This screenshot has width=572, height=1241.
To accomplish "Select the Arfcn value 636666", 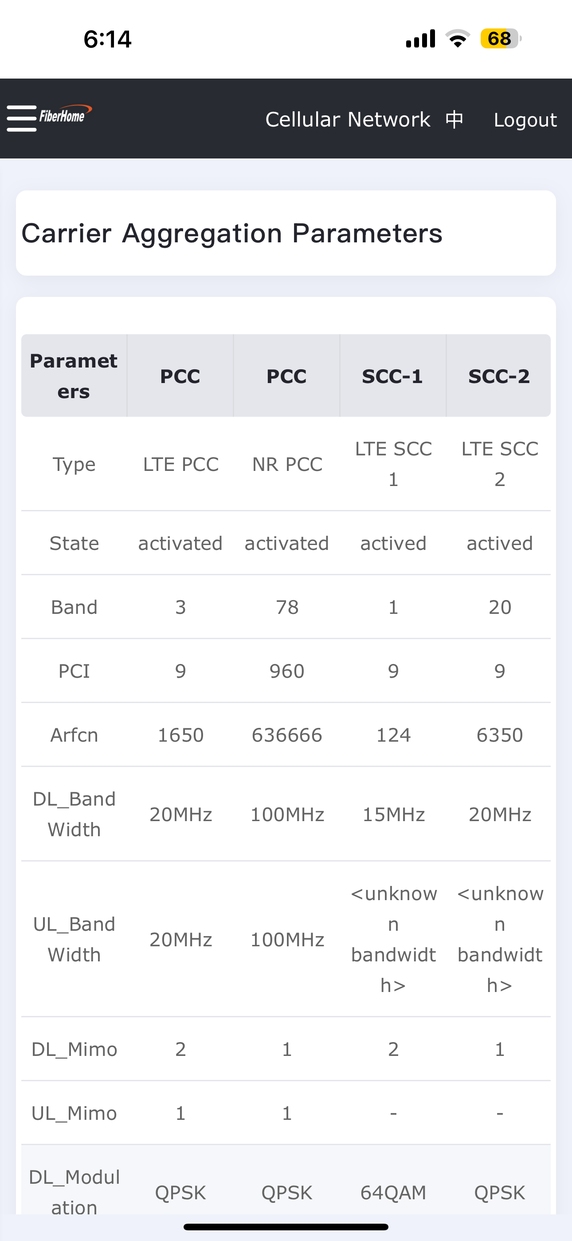I will point(287,735).
